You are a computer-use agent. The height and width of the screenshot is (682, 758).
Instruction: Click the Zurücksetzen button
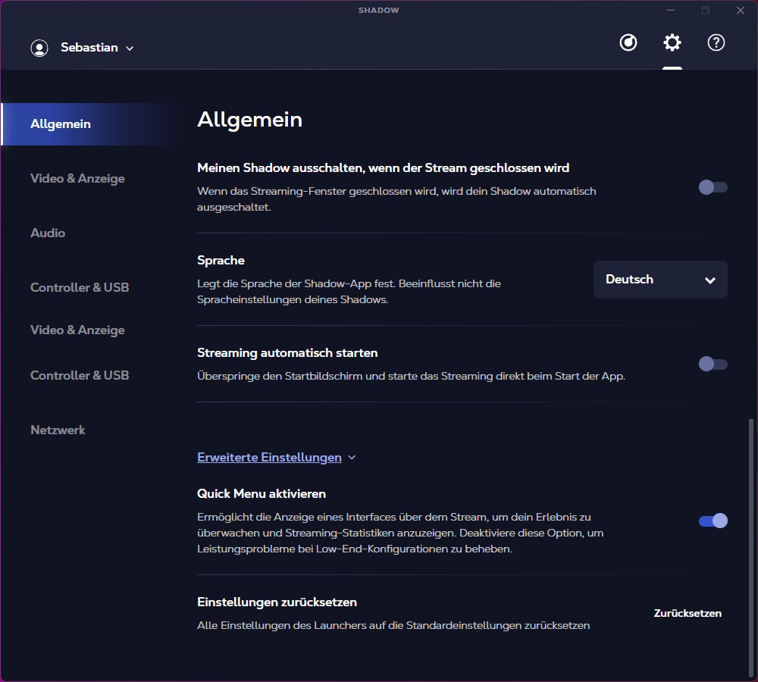click(688, 613)
